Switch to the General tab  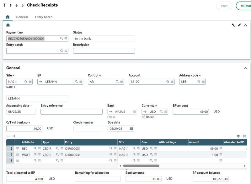point(22,17)
